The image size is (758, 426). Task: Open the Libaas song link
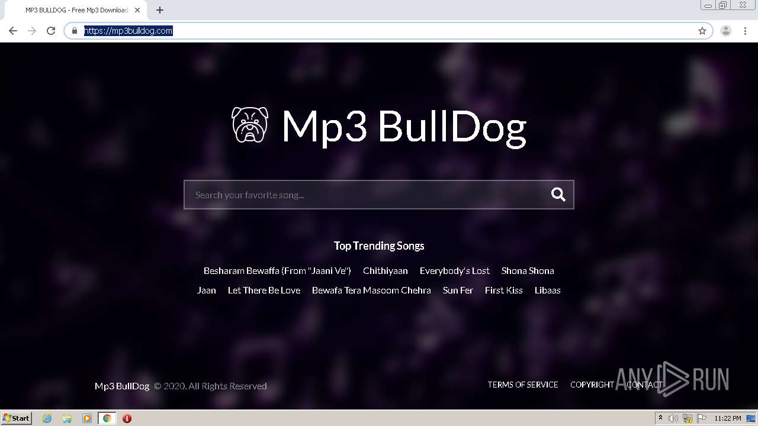(548, 290)
